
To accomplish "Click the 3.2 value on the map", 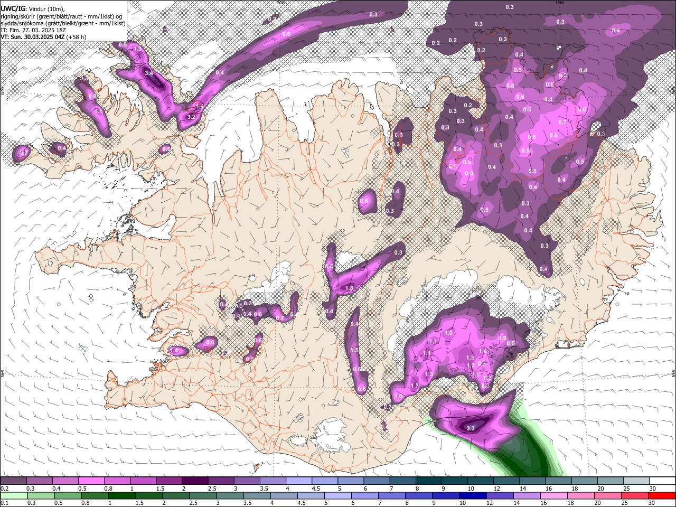I will click(191, 116).
